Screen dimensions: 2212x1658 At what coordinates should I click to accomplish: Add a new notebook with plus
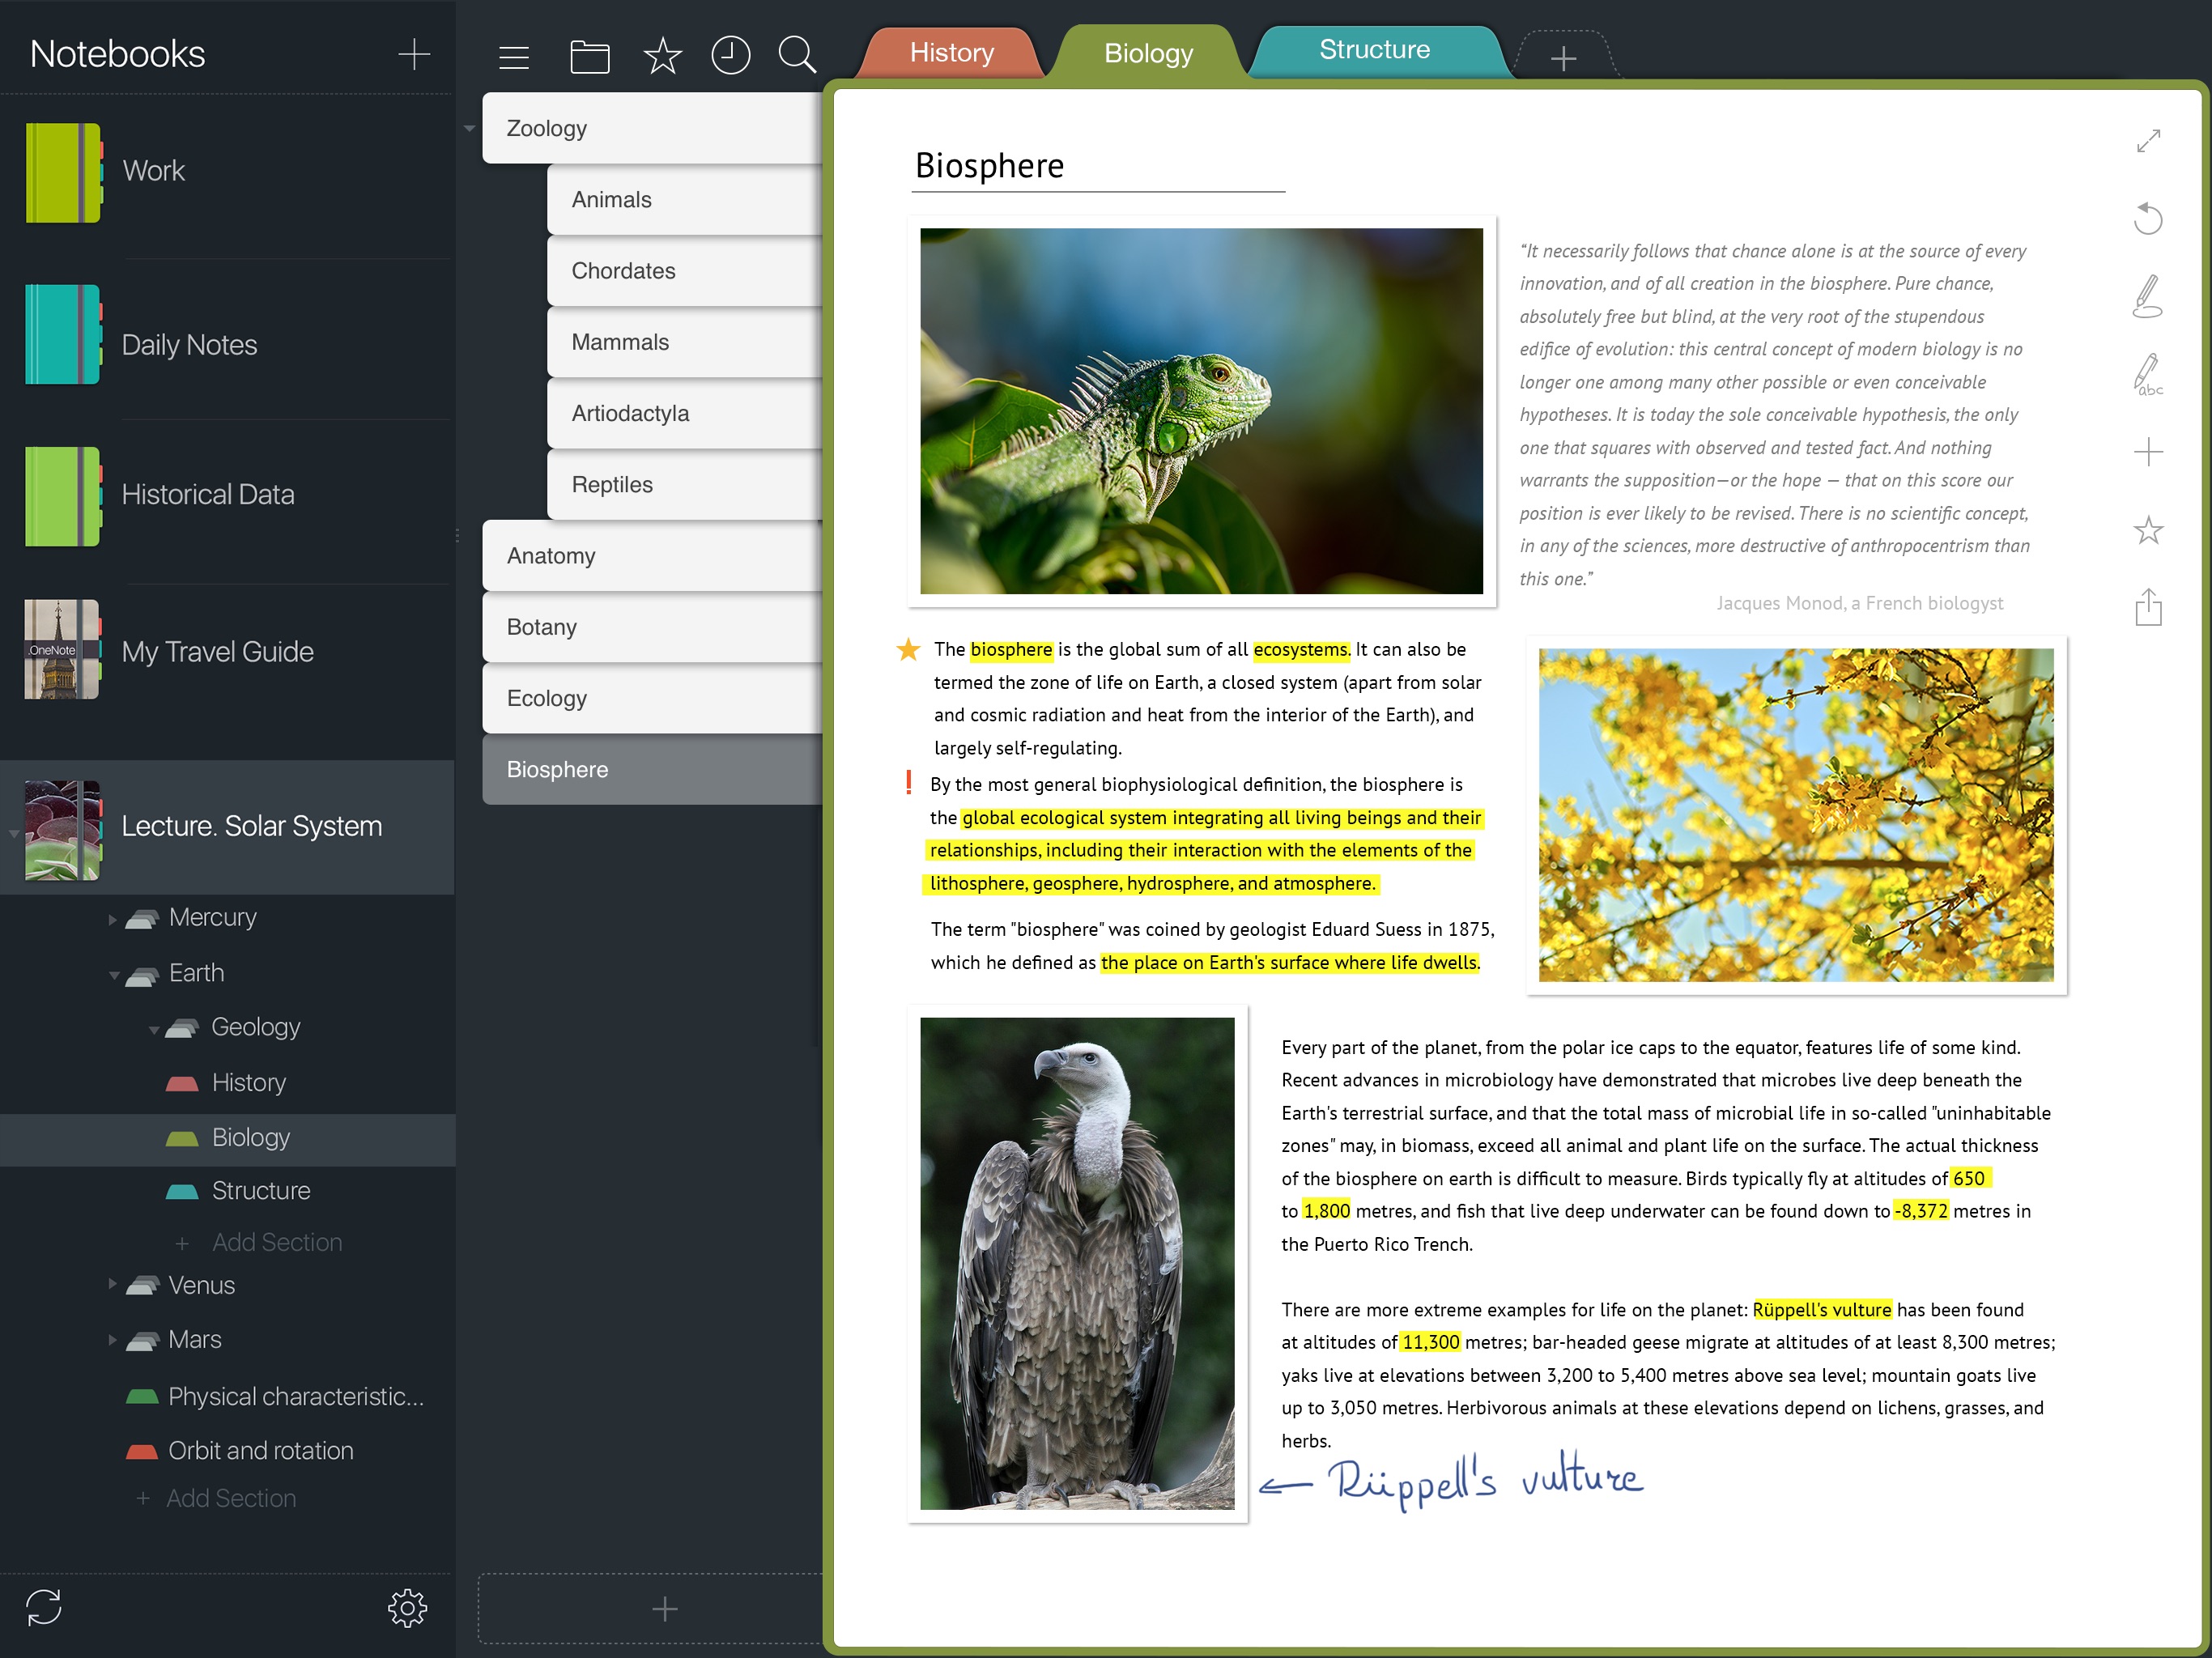point(414,54)
